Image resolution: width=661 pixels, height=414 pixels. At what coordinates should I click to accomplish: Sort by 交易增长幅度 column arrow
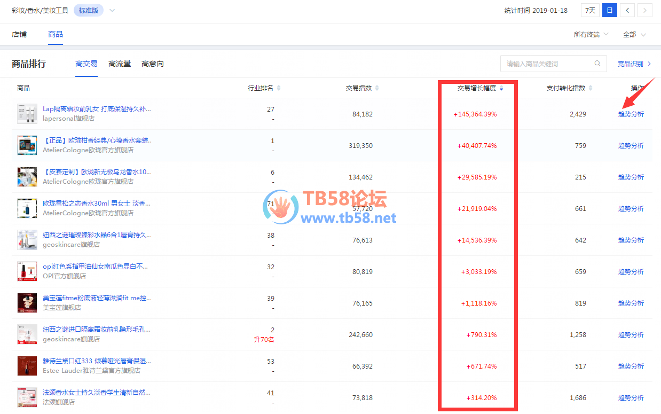point(501,88)
